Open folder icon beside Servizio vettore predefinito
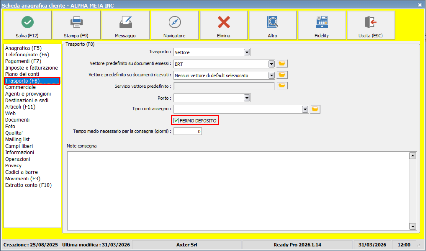This screenshot has width=426, height=251. 282,86
